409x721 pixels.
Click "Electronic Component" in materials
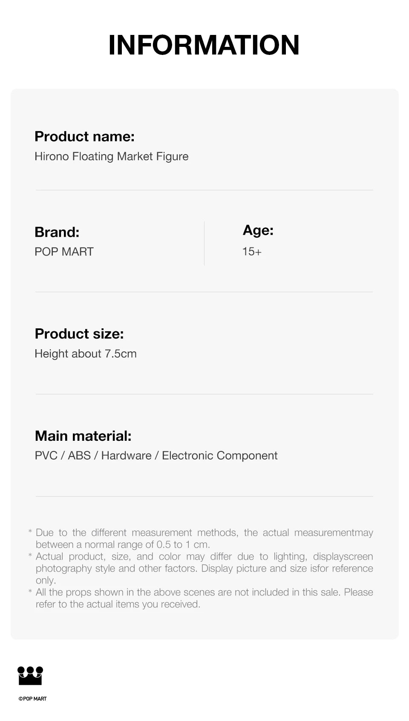pyautogui.click(x=219, y=456)
